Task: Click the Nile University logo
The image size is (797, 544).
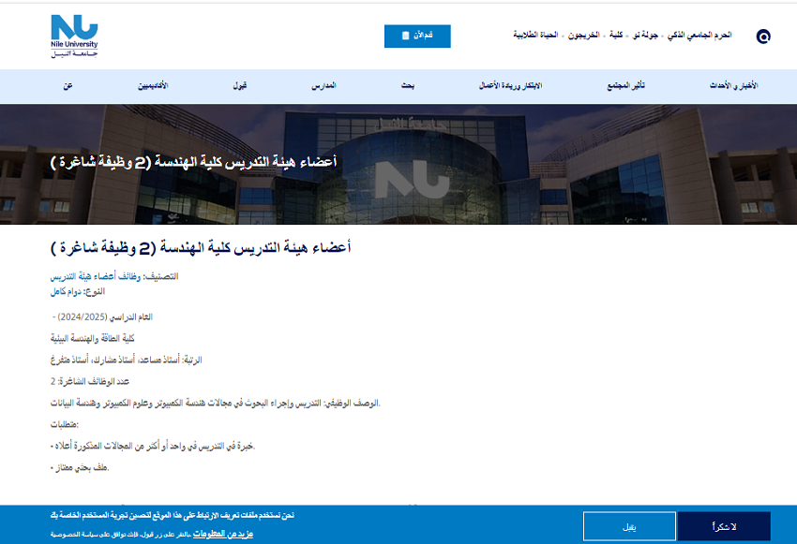Action: [x=74, y=36]
